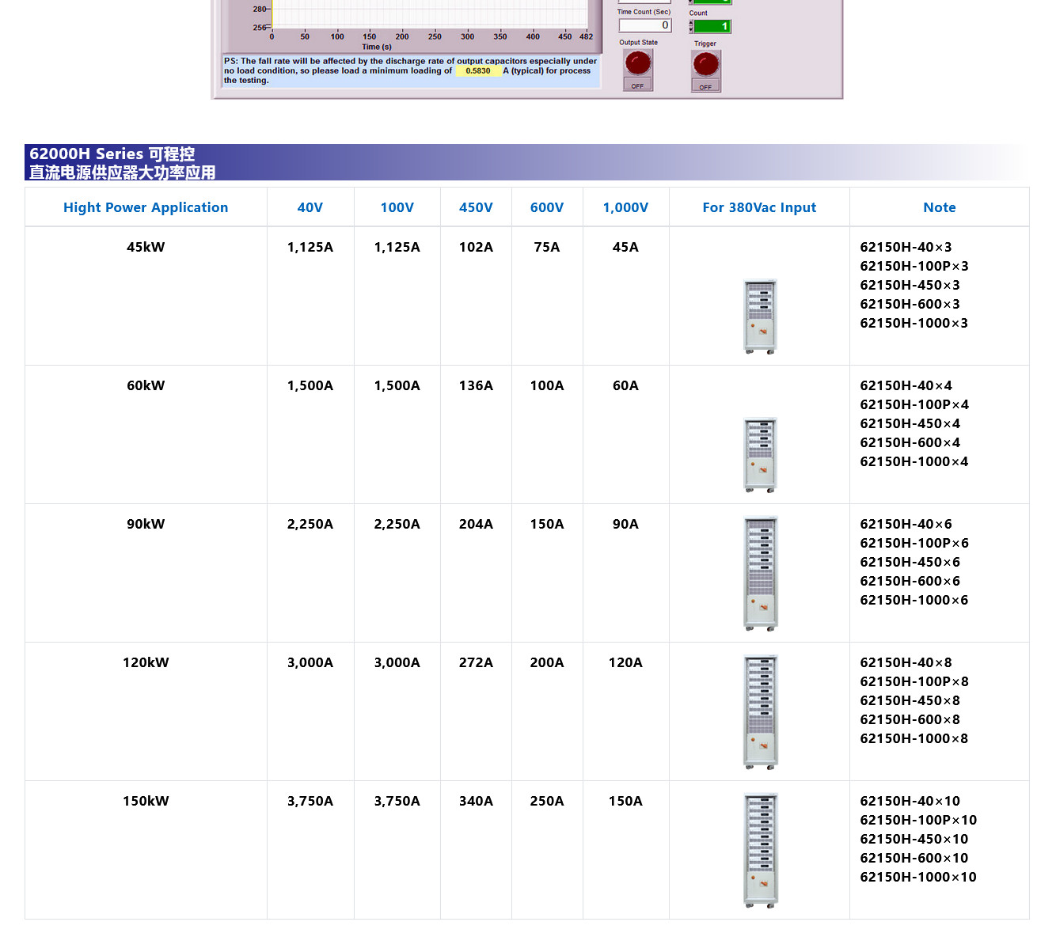Image resolution: width=1056 pixels, height=933 pixels.
Task: Click the Time Count (Sec) field
Action: (x=644, y=25)
